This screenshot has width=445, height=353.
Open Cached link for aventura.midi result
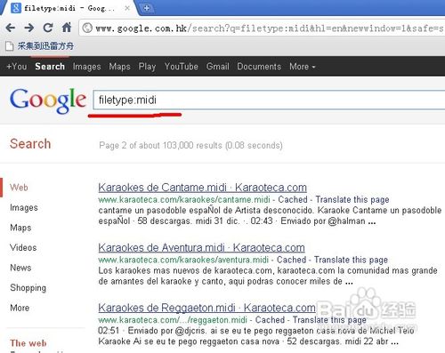[291, 260]
